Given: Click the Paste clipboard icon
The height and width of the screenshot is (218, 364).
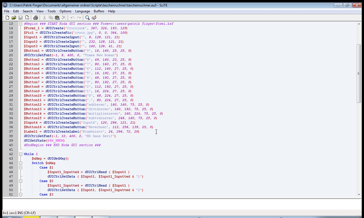Looking at the screenshot, I should click(x=57, y=18).
